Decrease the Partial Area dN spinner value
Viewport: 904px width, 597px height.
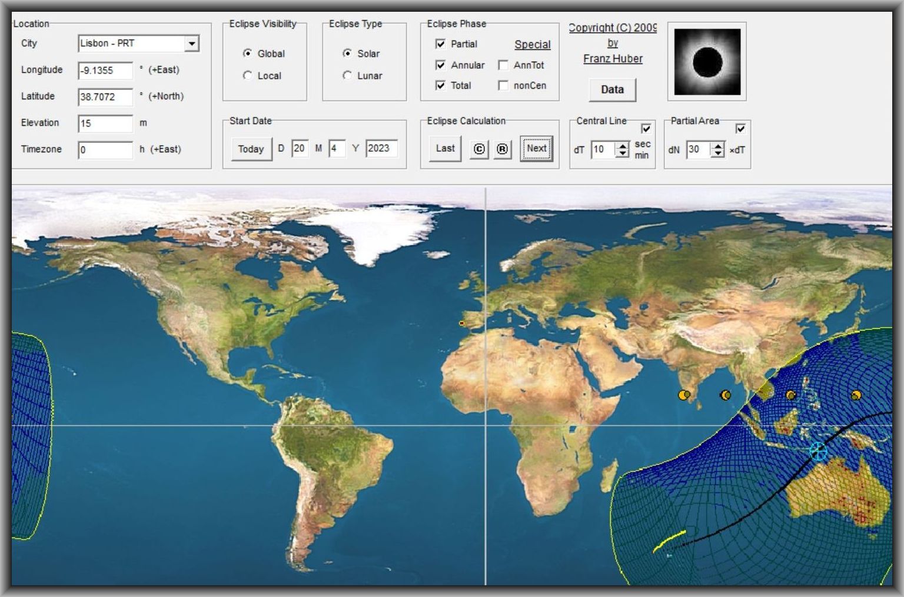click(x=717, y=154)
